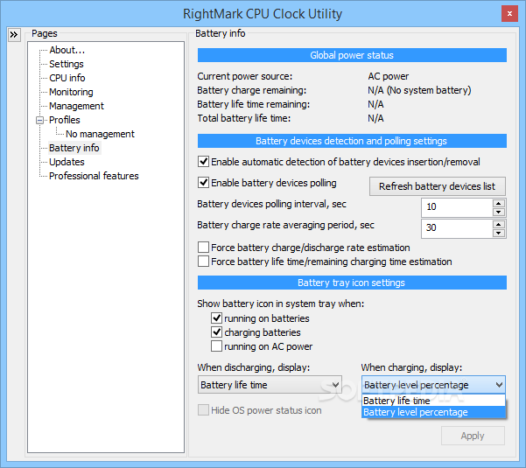Click the Battery life time remaining label
The image size is (526, 468).
tap(253, 104)
